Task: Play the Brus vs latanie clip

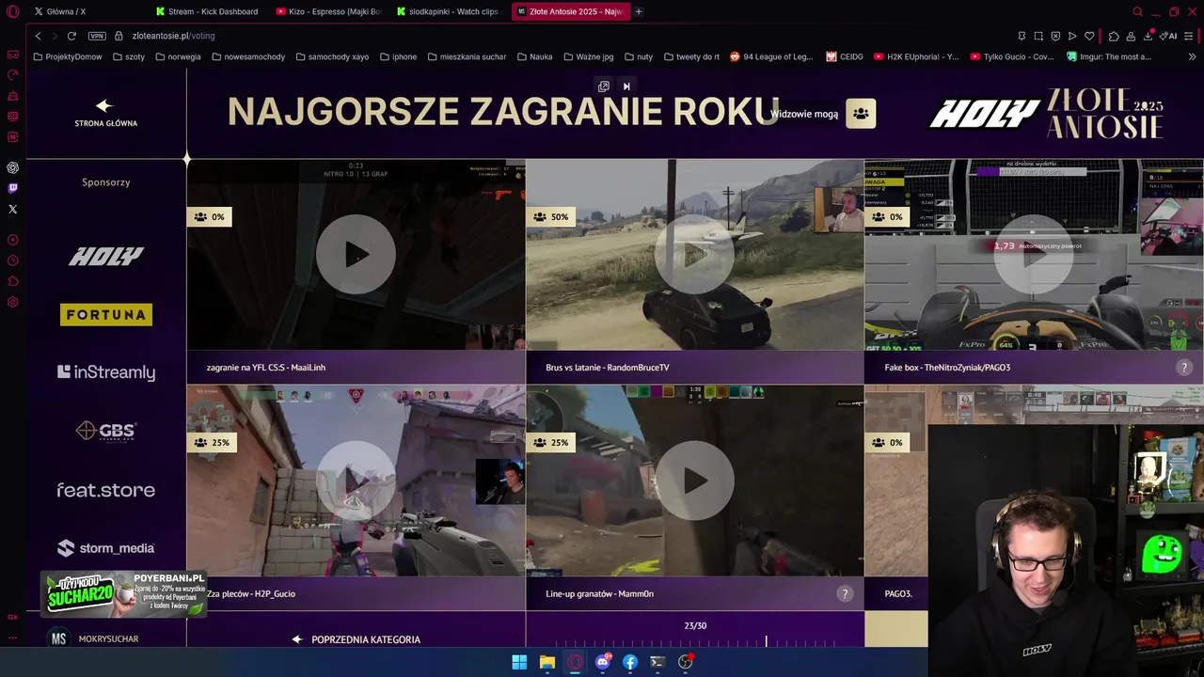Action: click(694, 255)
